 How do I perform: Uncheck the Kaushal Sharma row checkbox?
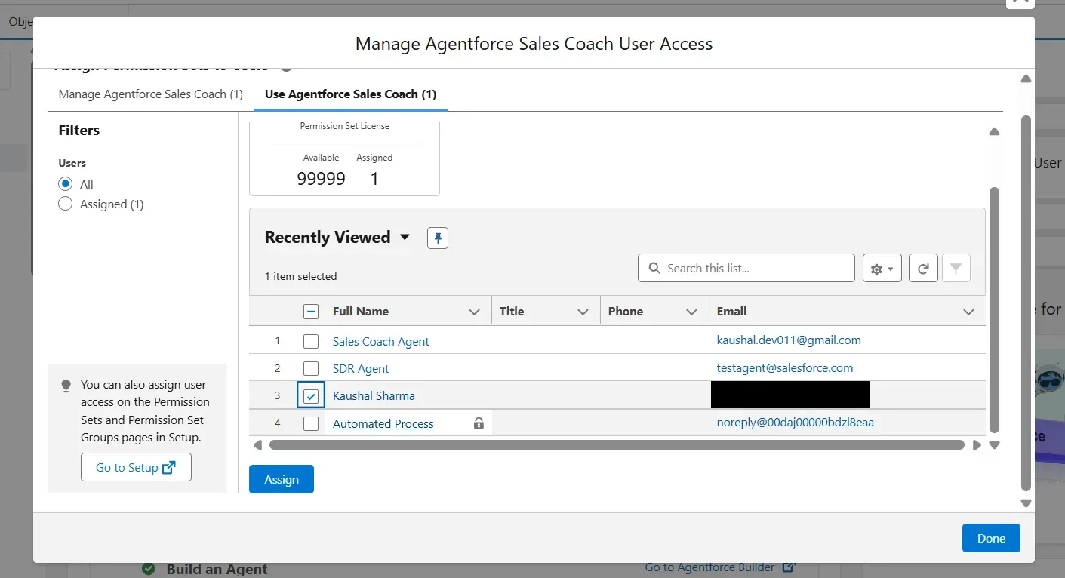tap(311, 396)
